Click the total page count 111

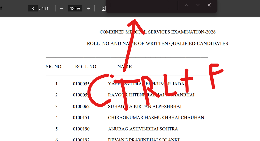coord(45,8)
